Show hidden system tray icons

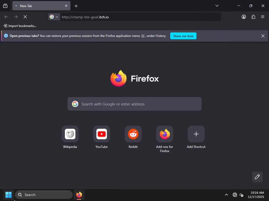[x=226, y=195]
